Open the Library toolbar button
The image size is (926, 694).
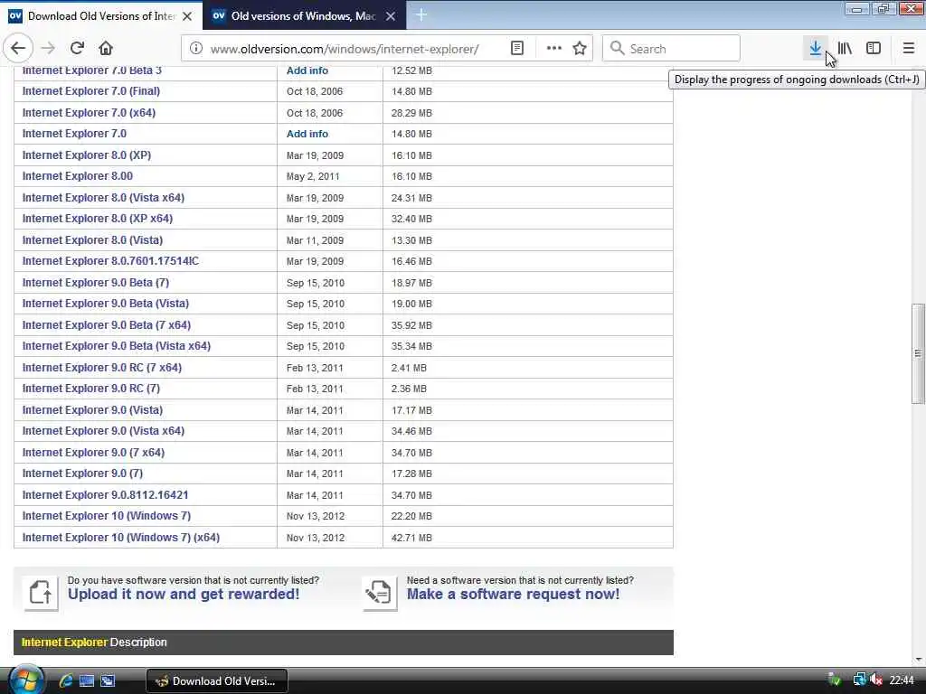coord(845,49)
